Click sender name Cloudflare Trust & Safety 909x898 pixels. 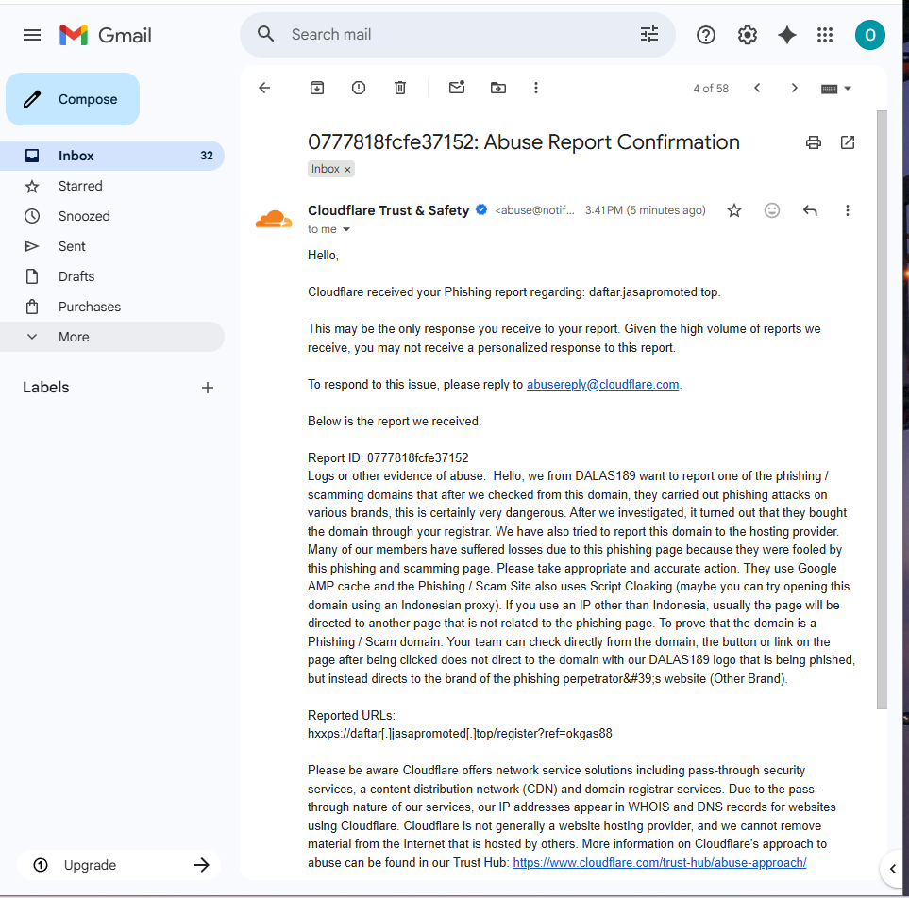tap(388, 210)
